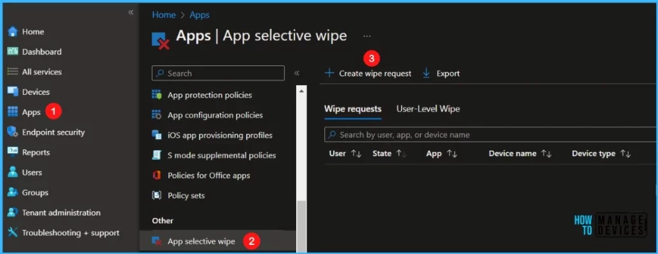Click the Policy sets icon
The height and width of the screenshot is (254, 658).
pos(157,196)
